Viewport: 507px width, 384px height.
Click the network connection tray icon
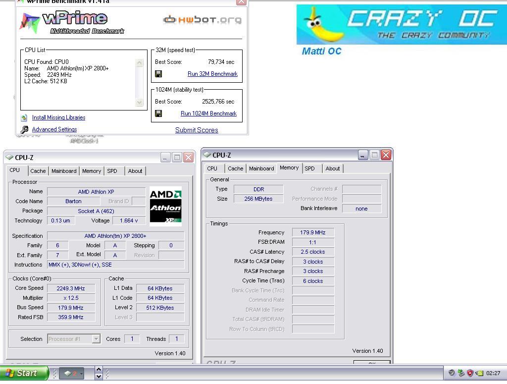461,373
